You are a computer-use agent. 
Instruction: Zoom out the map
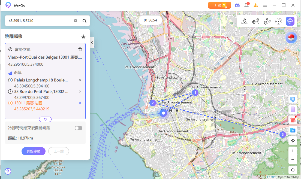[x=293, y=160]
